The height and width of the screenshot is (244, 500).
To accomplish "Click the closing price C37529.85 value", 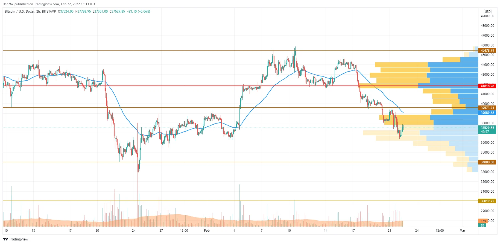I will click(x=117, y=11).
